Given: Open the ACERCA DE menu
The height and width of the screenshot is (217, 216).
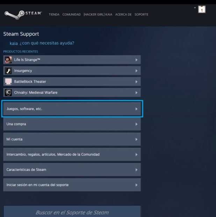Looking at the screenshot, I should click(123, 15).
